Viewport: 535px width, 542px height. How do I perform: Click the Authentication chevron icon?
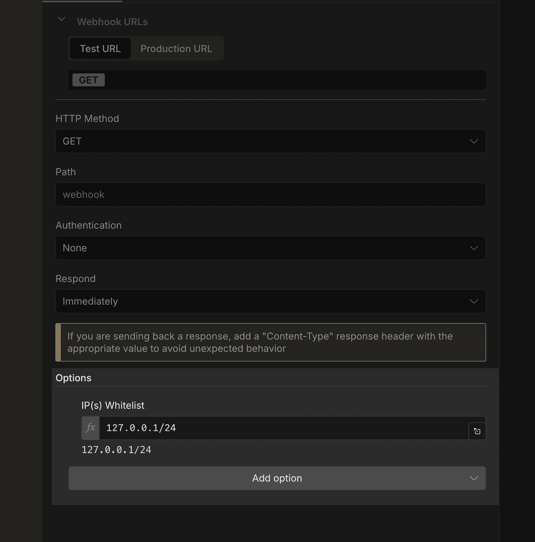474,248
